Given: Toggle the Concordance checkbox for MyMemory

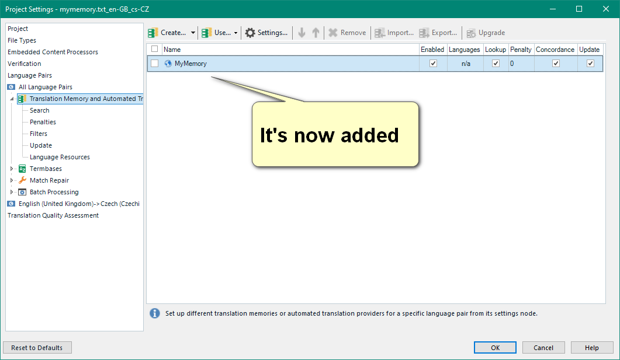Looking at the screenshot, I should click(556, 64).
